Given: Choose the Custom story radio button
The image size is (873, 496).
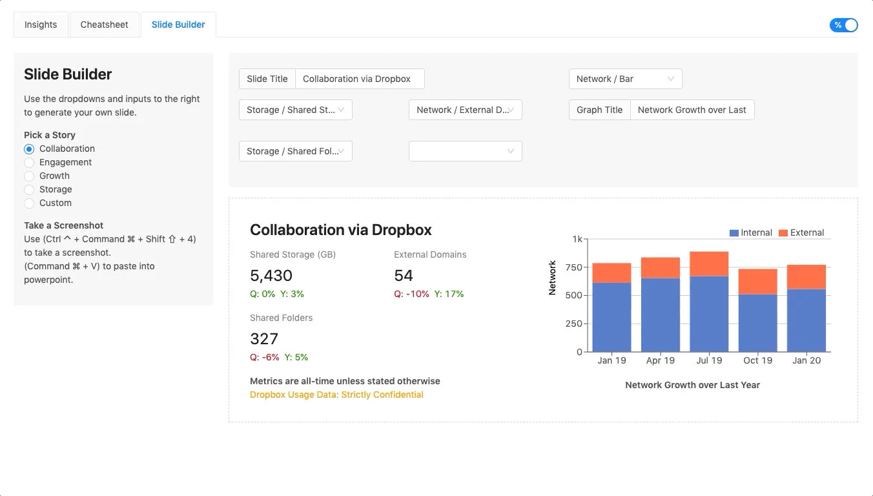Looking at the screenshot, I should coord(29,203).
